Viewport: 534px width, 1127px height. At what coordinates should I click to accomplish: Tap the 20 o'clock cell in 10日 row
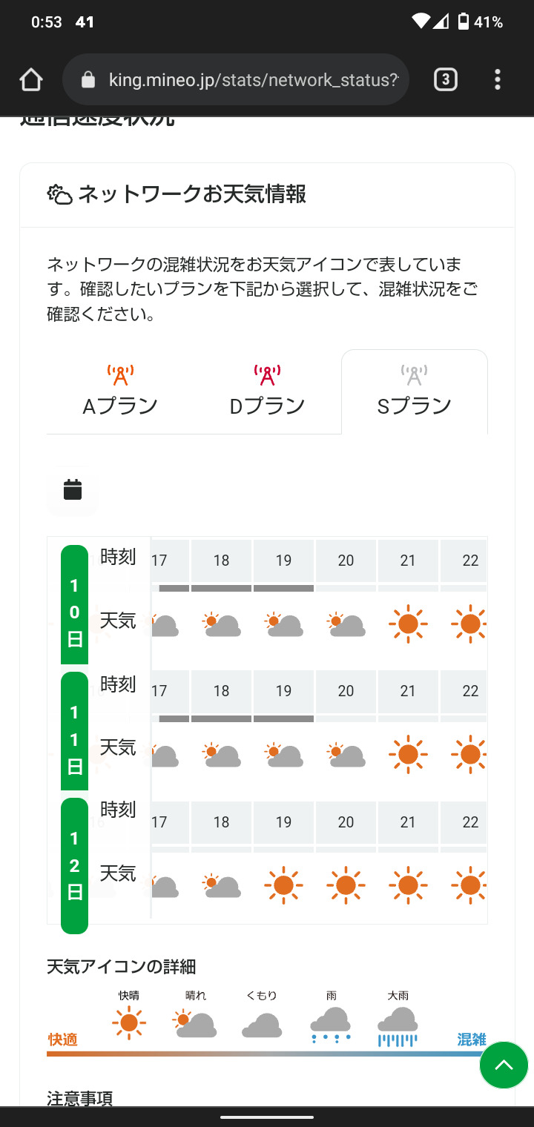(346, 561)
